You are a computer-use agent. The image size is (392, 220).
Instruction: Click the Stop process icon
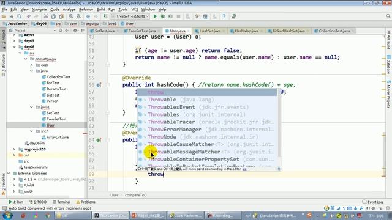pyautogui.click(x=178, y=16)
